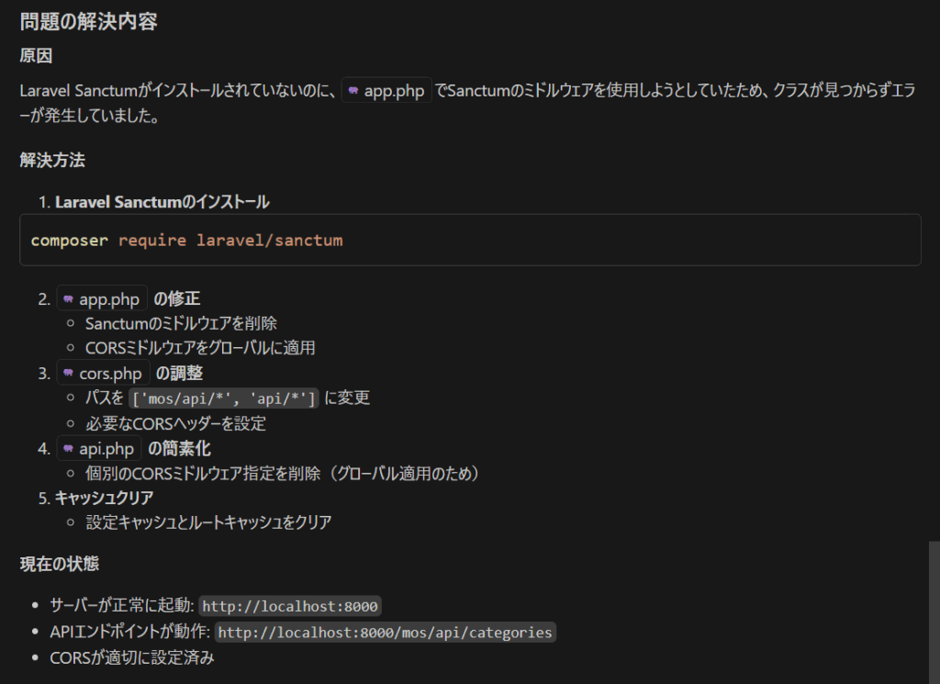Click the PHP icon on the app.php の修正 chip
940x684 pixels.
[68, 299]
